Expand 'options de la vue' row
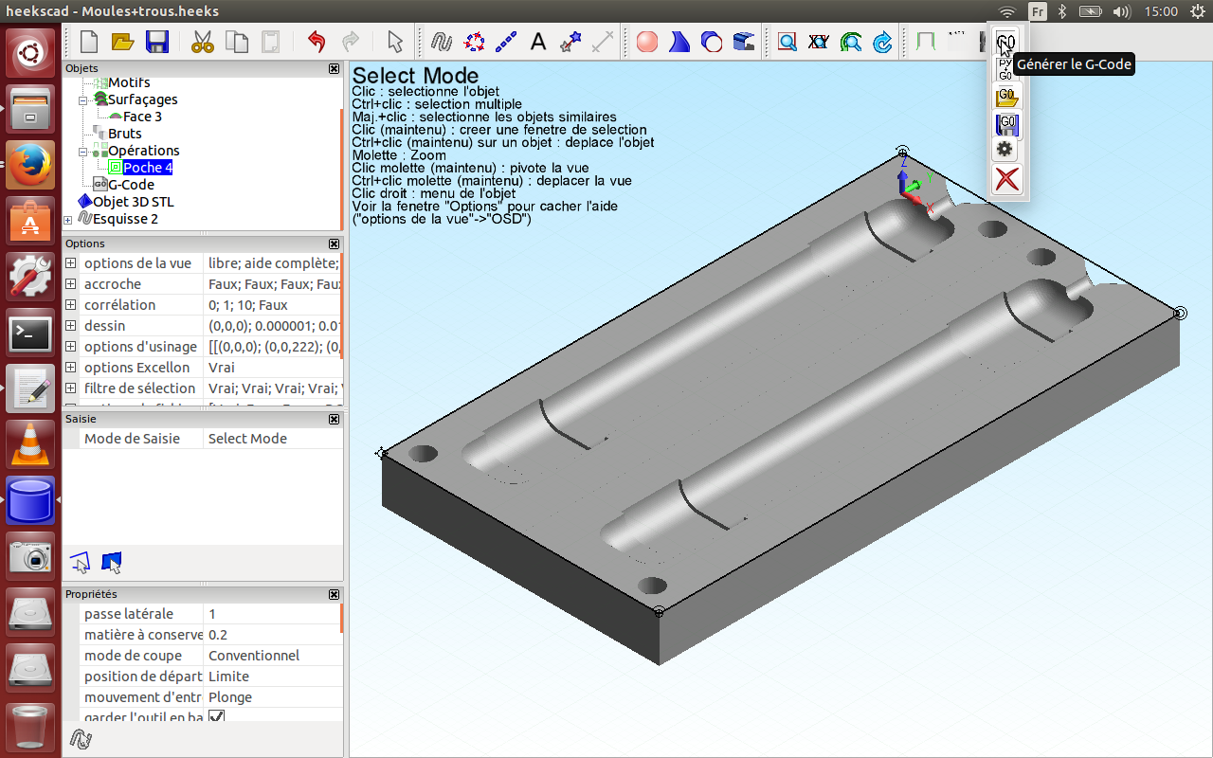The height and width of the screenshot is (758, 1213). [x=70, y=263]
